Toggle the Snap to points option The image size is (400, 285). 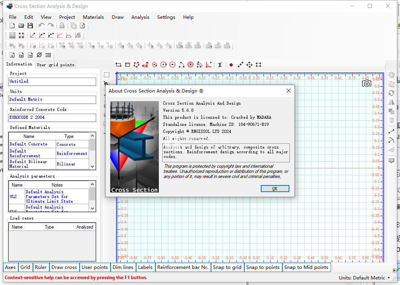click(263, 267)
